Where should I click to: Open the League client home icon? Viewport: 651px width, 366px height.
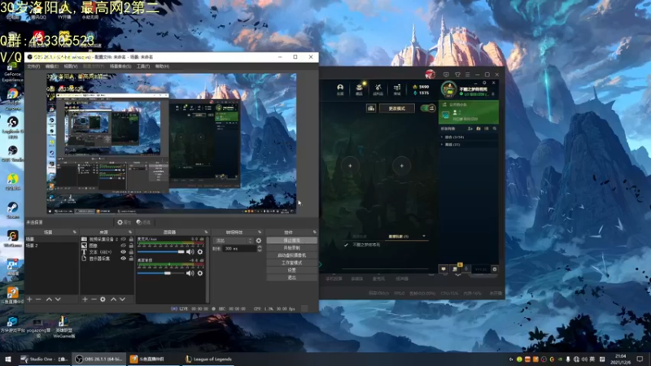[340, 89]
